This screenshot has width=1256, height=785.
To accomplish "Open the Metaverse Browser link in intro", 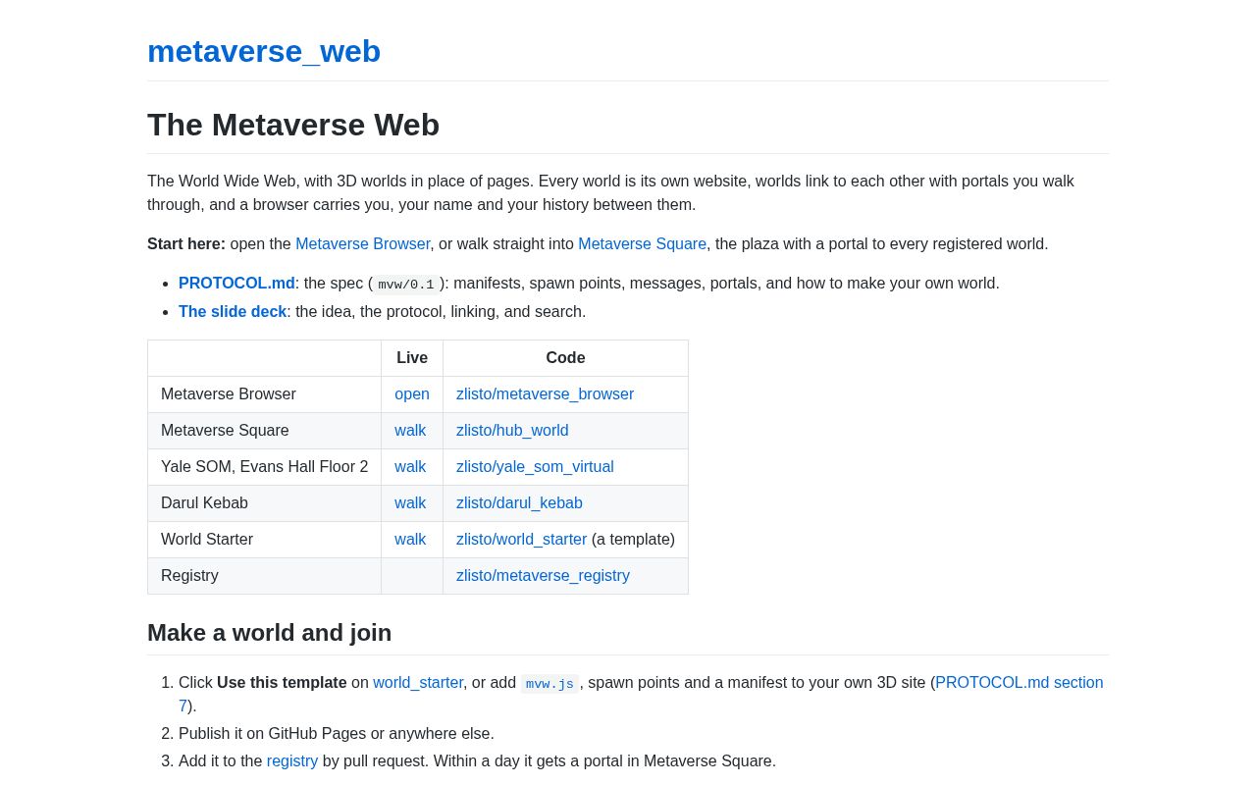I will [x=363, y=243].
